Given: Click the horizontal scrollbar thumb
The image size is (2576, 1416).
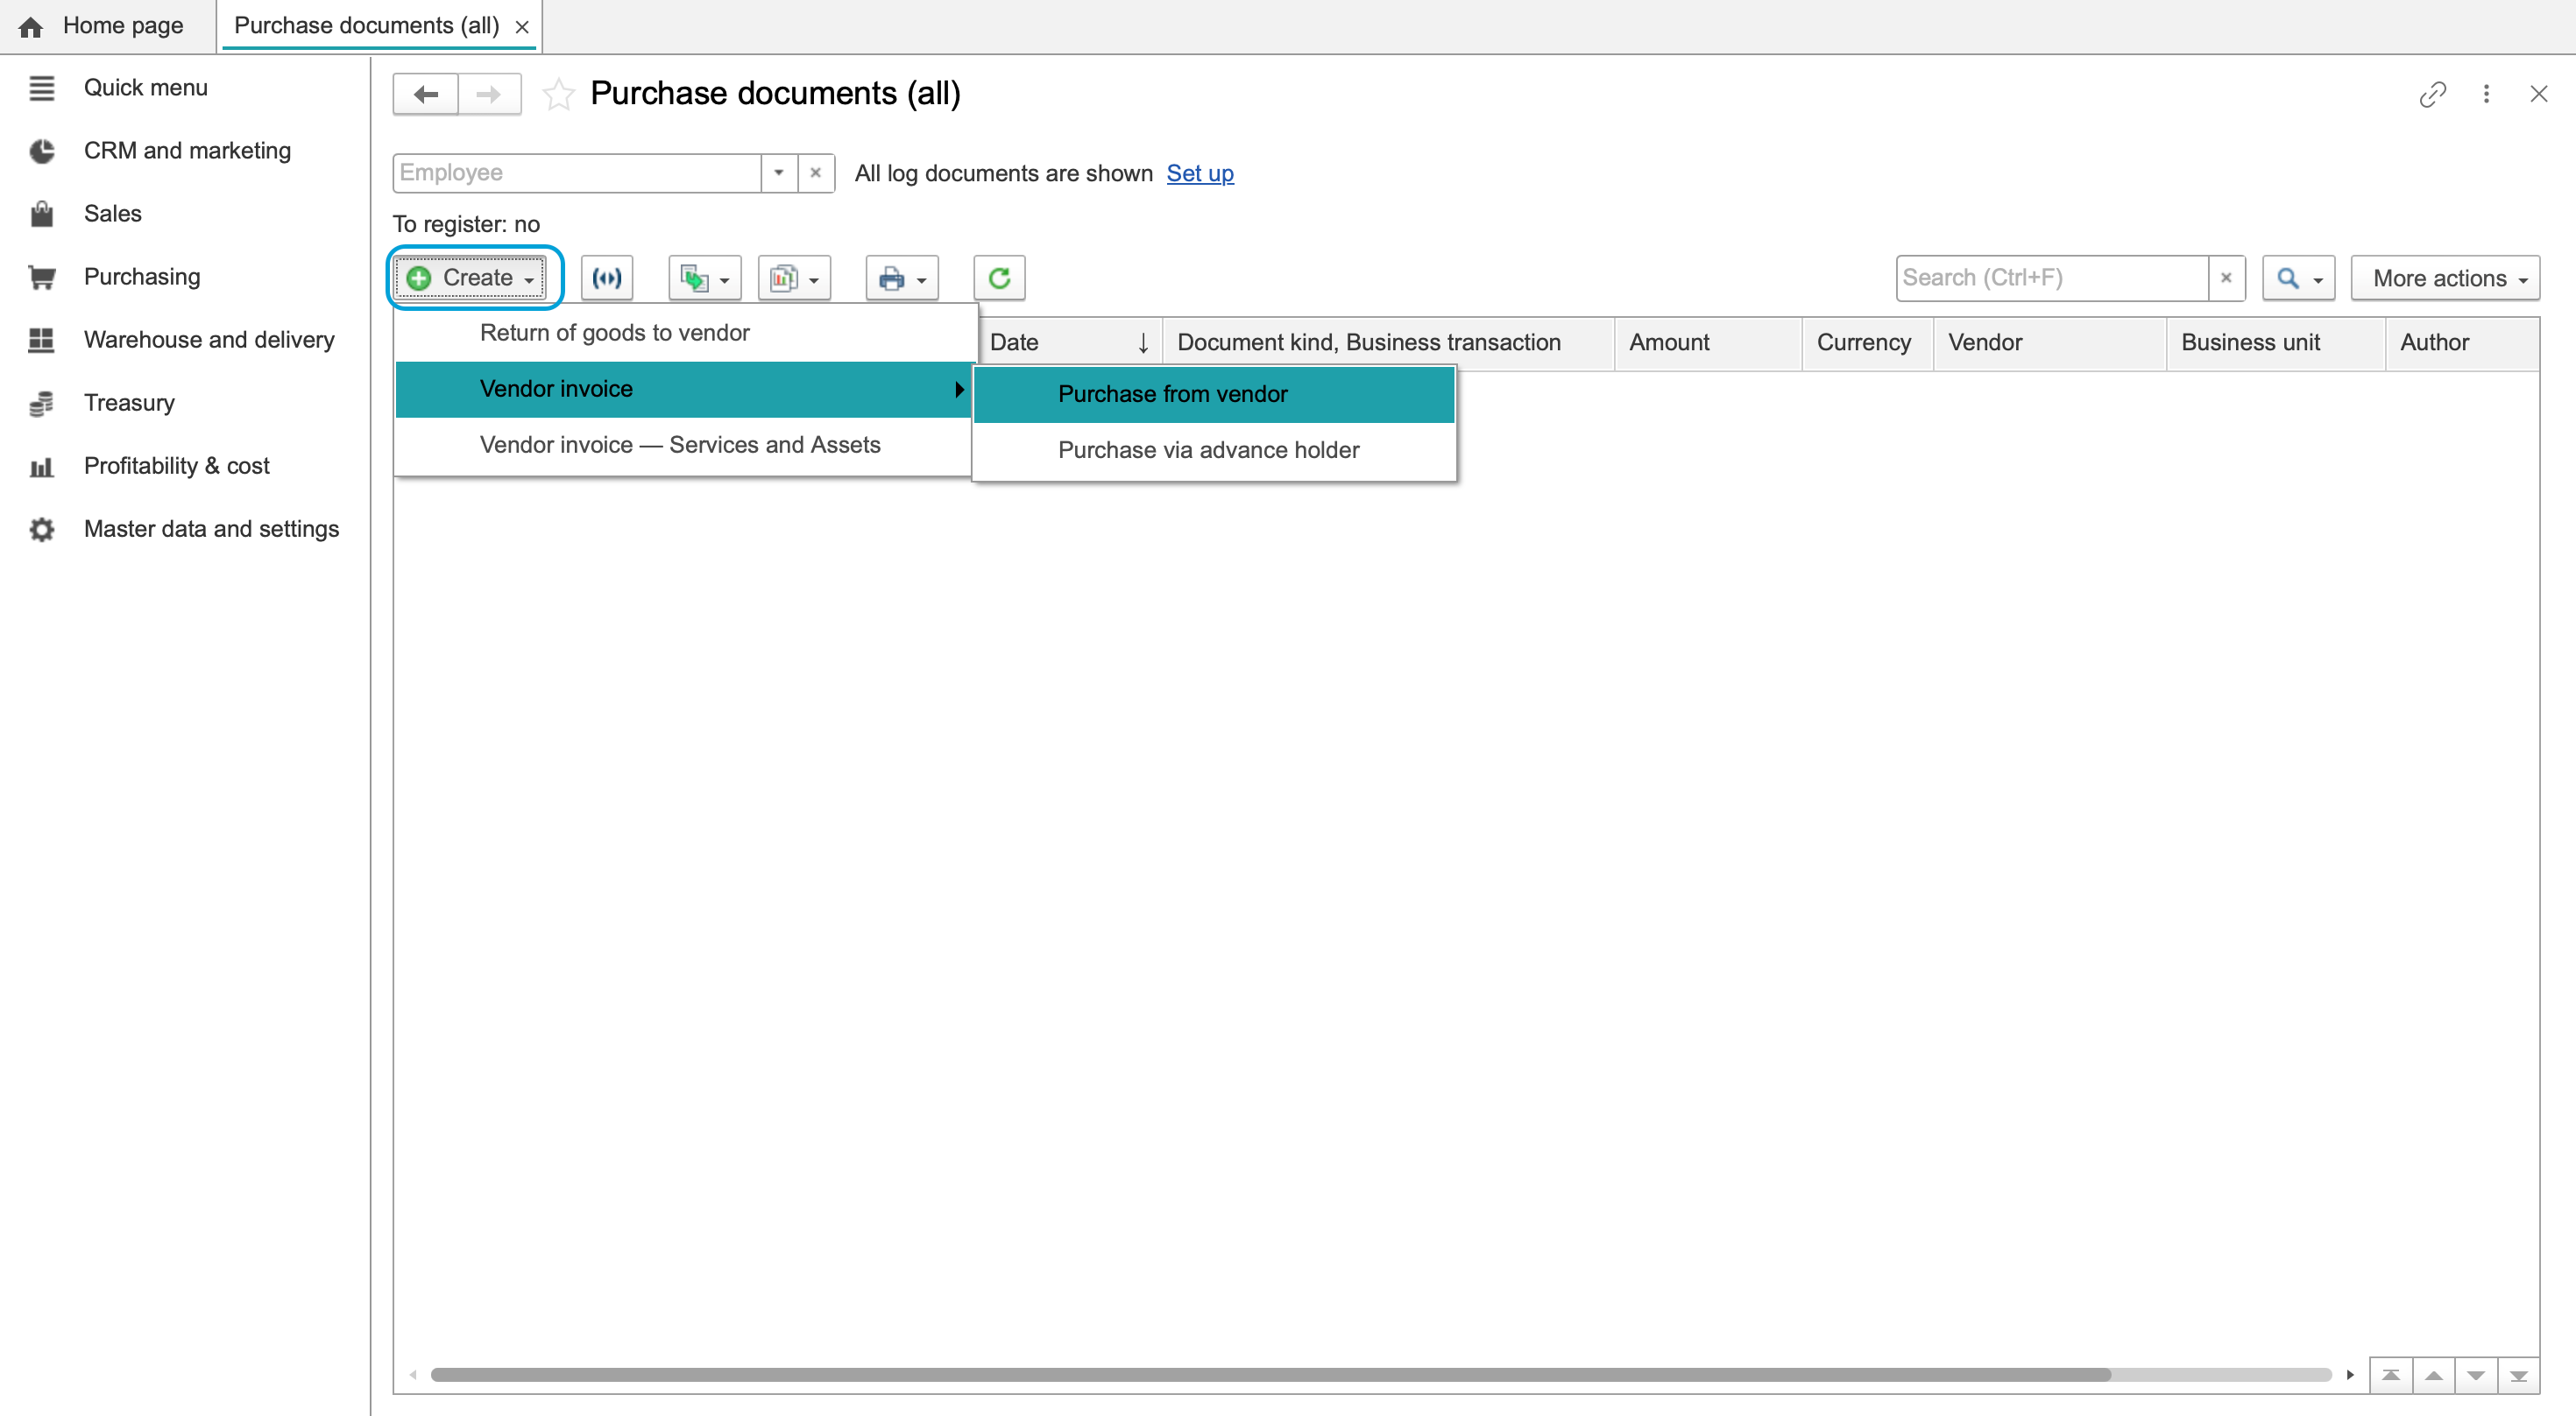Looking at the screenshot, I should click(x=1270, y=1375).
